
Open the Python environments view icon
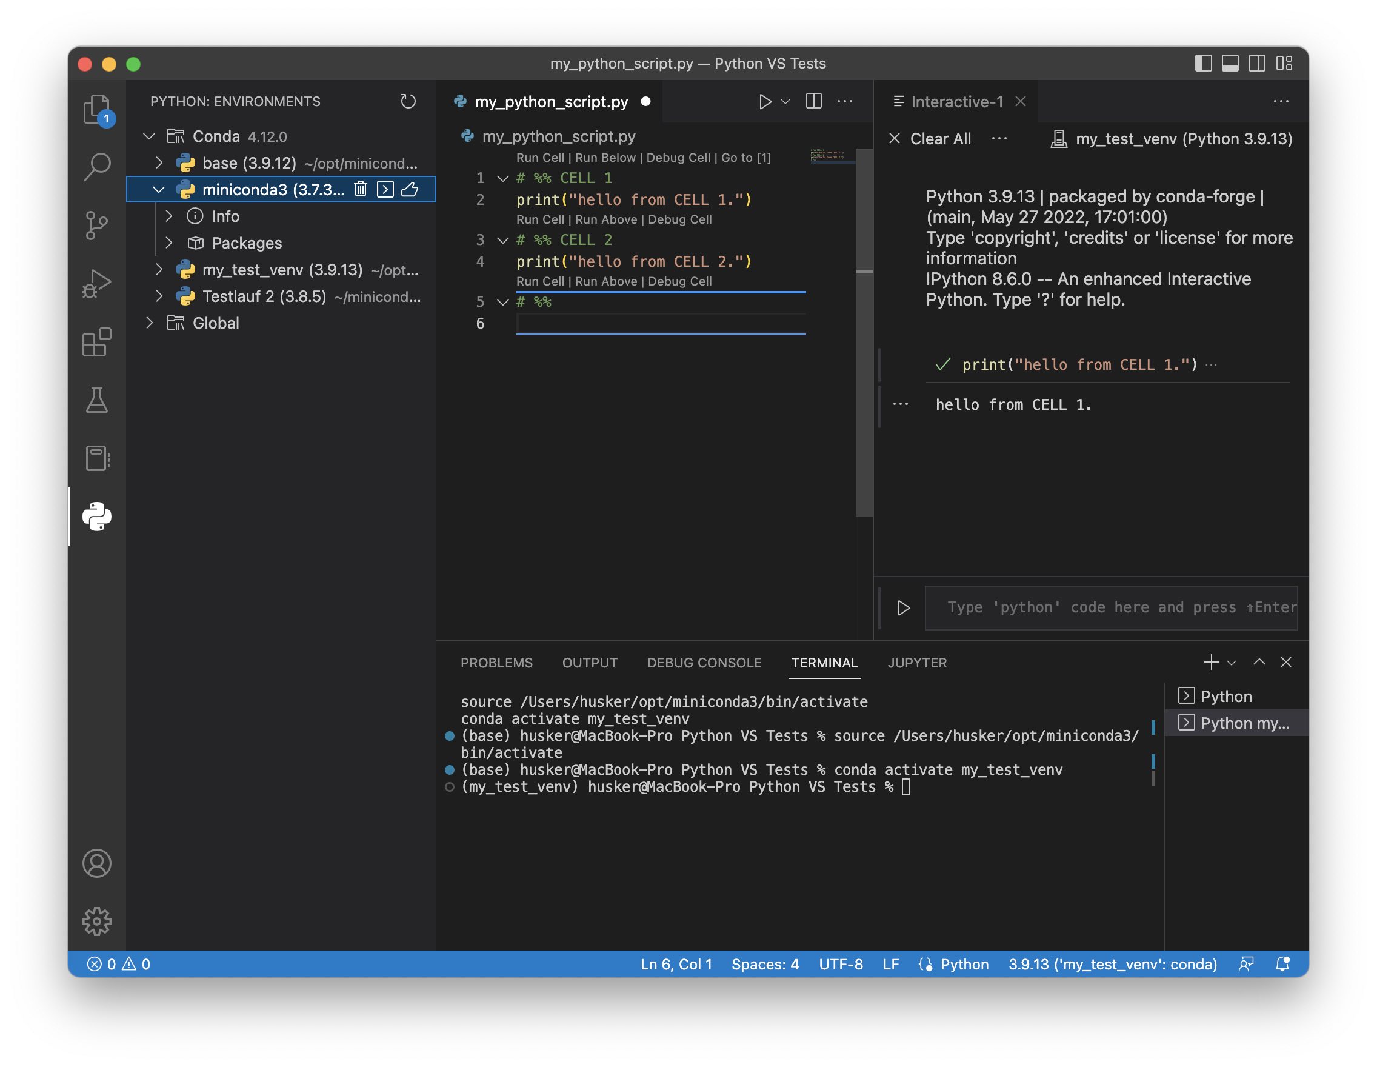tap(96, 517)
